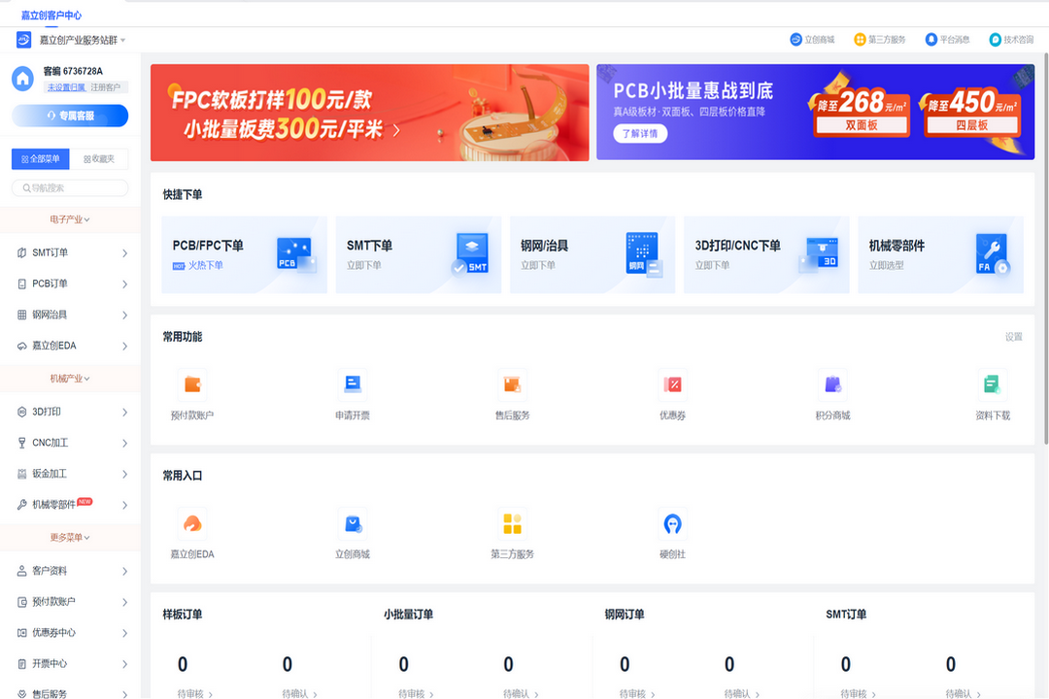The width and height of the screenshot is (1049, 699).
Task: Select the 嘉立创客户中心 browser tab
Action: click(51, 15)
